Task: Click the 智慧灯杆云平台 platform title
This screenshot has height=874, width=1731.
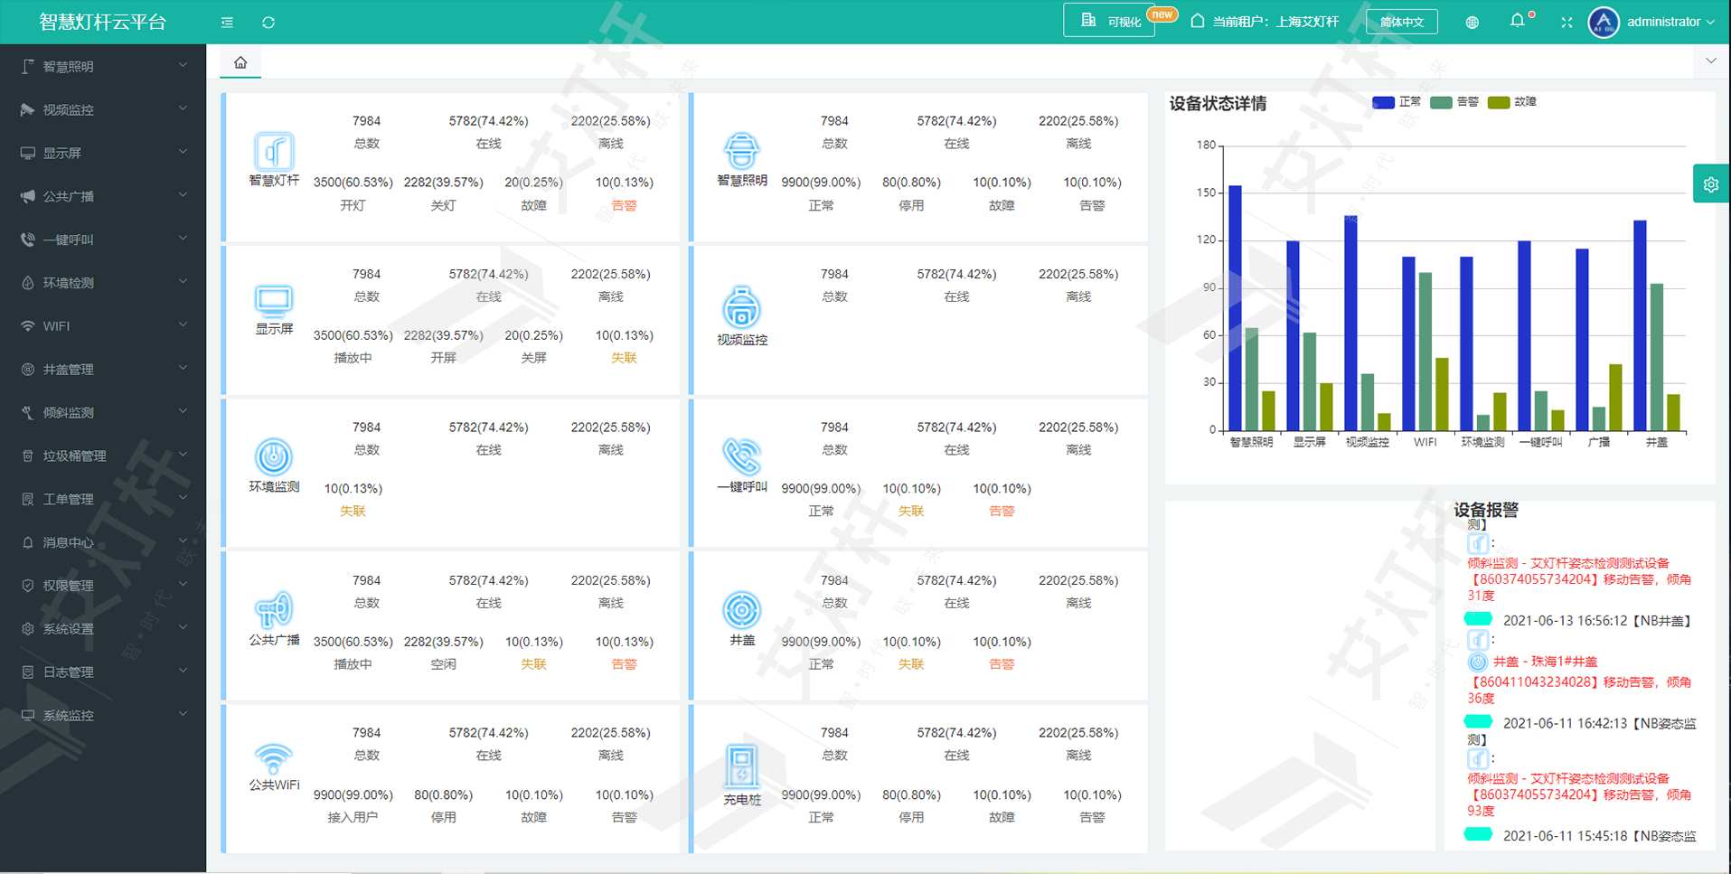Action: 103,22
